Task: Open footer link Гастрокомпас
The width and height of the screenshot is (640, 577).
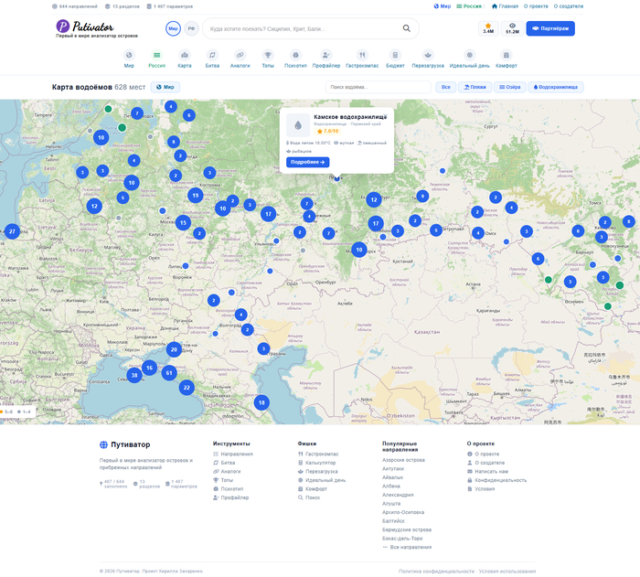Action: [x=318, y=454]
